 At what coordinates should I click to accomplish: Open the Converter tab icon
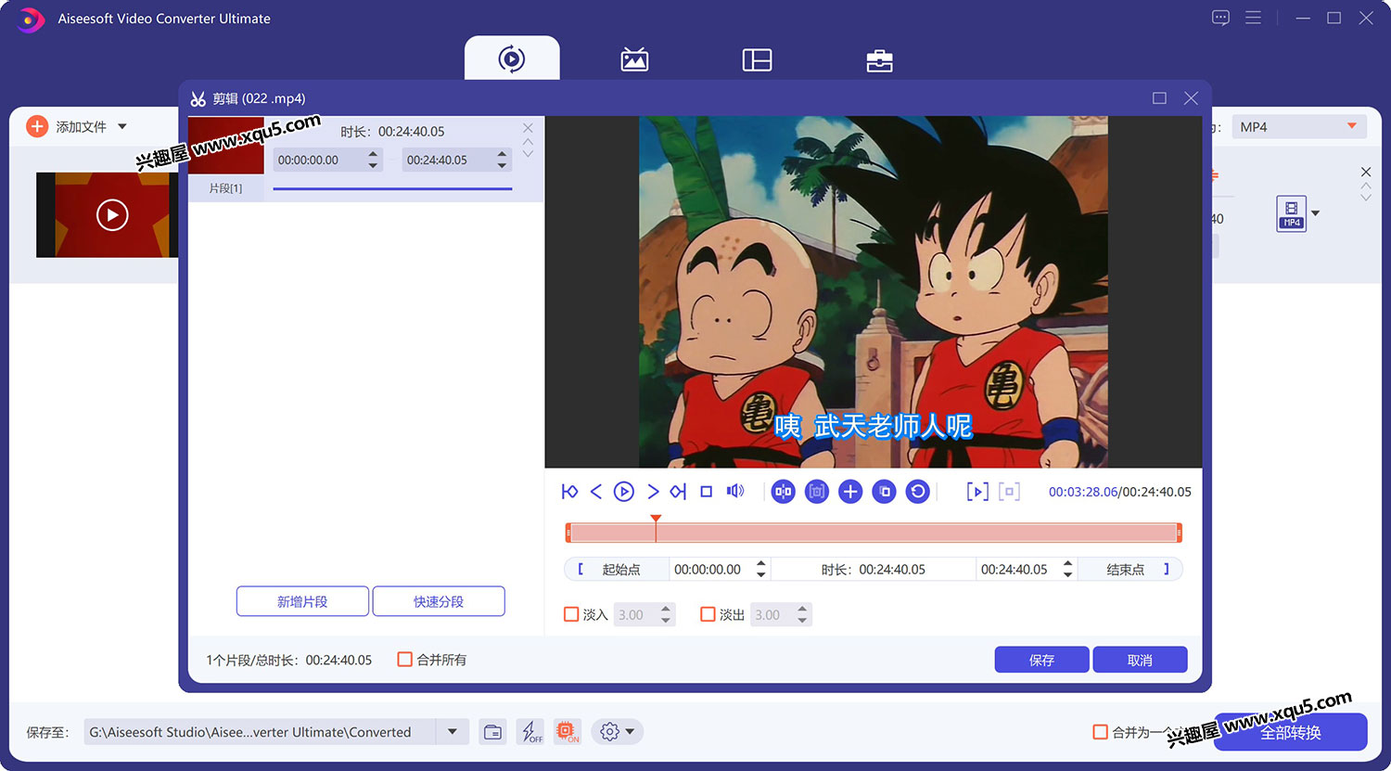coord(512,58)
